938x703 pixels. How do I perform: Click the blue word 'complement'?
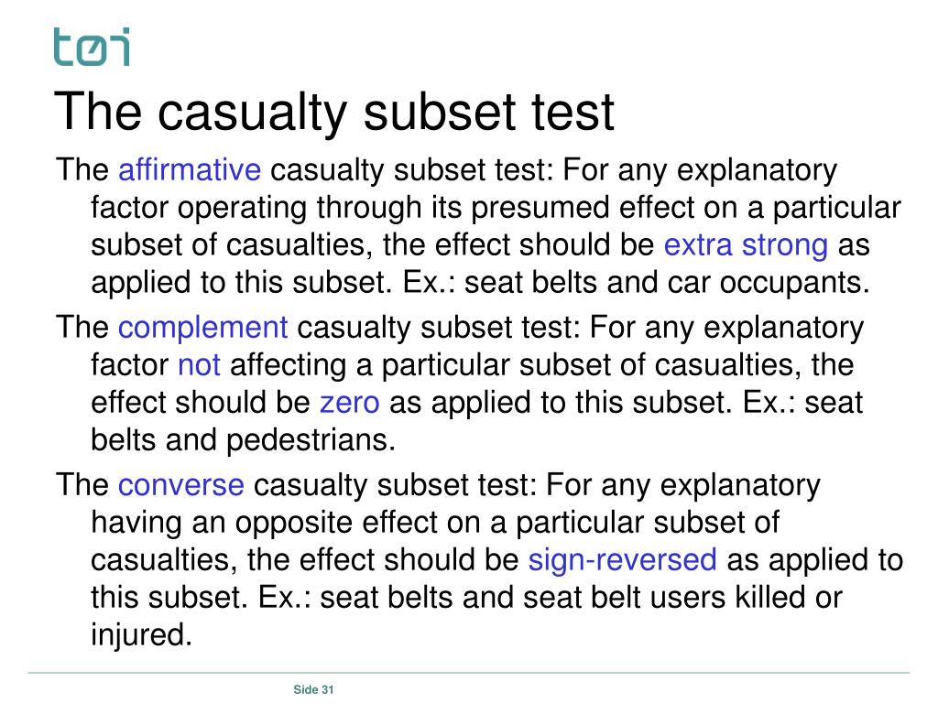pos(202,329)
